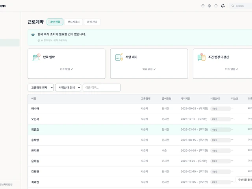
Task: Open the 조건 변경 미갱신 summary card
Action: click(x=222, y=64)
